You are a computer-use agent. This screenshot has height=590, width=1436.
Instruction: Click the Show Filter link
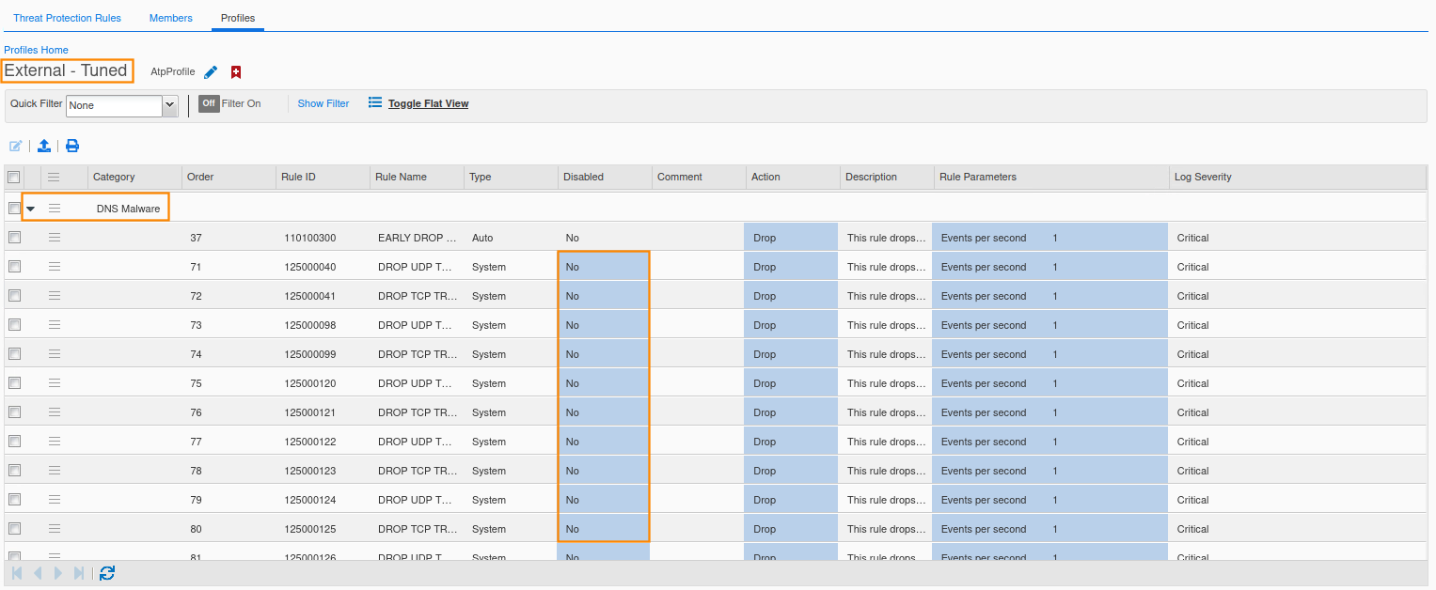323,103
